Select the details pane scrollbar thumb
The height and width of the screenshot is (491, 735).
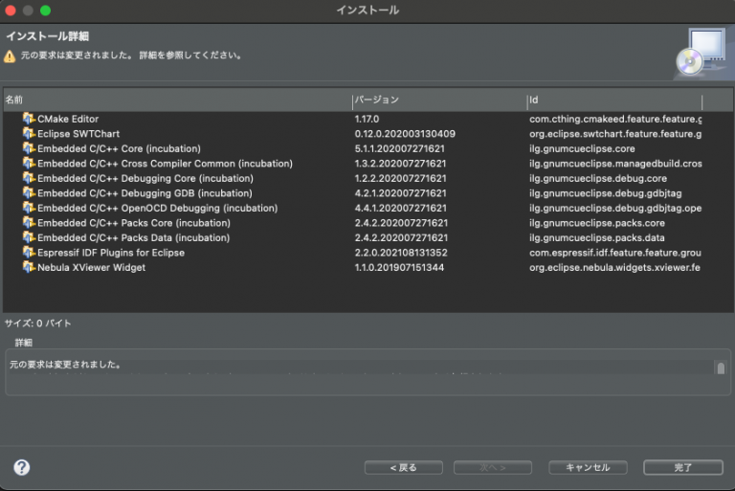coord(721,368)
